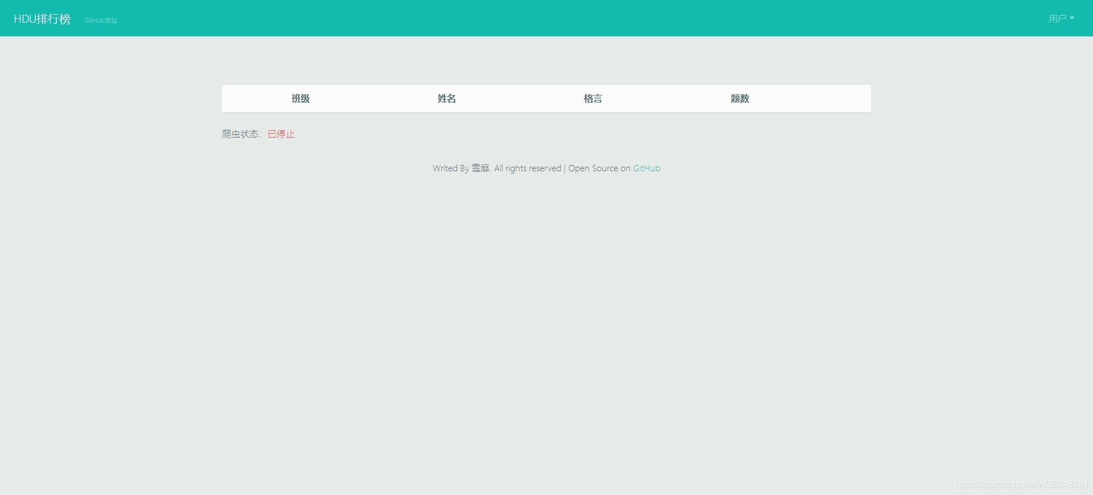Click the 格言 column header

(x=593, y=98)
